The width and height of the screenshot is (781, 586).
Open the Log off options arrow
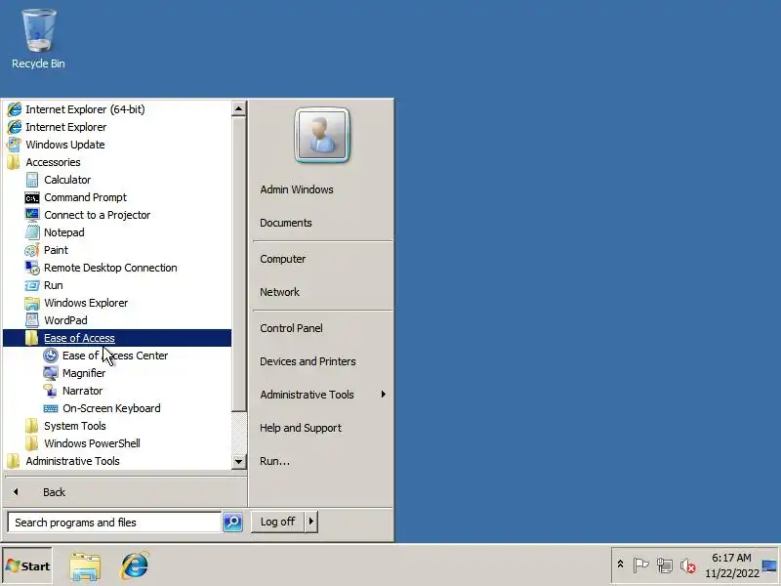(311, 522)
